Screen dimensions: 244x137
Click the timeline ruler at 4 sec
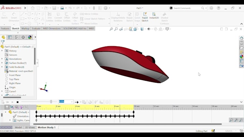point(76,107)
